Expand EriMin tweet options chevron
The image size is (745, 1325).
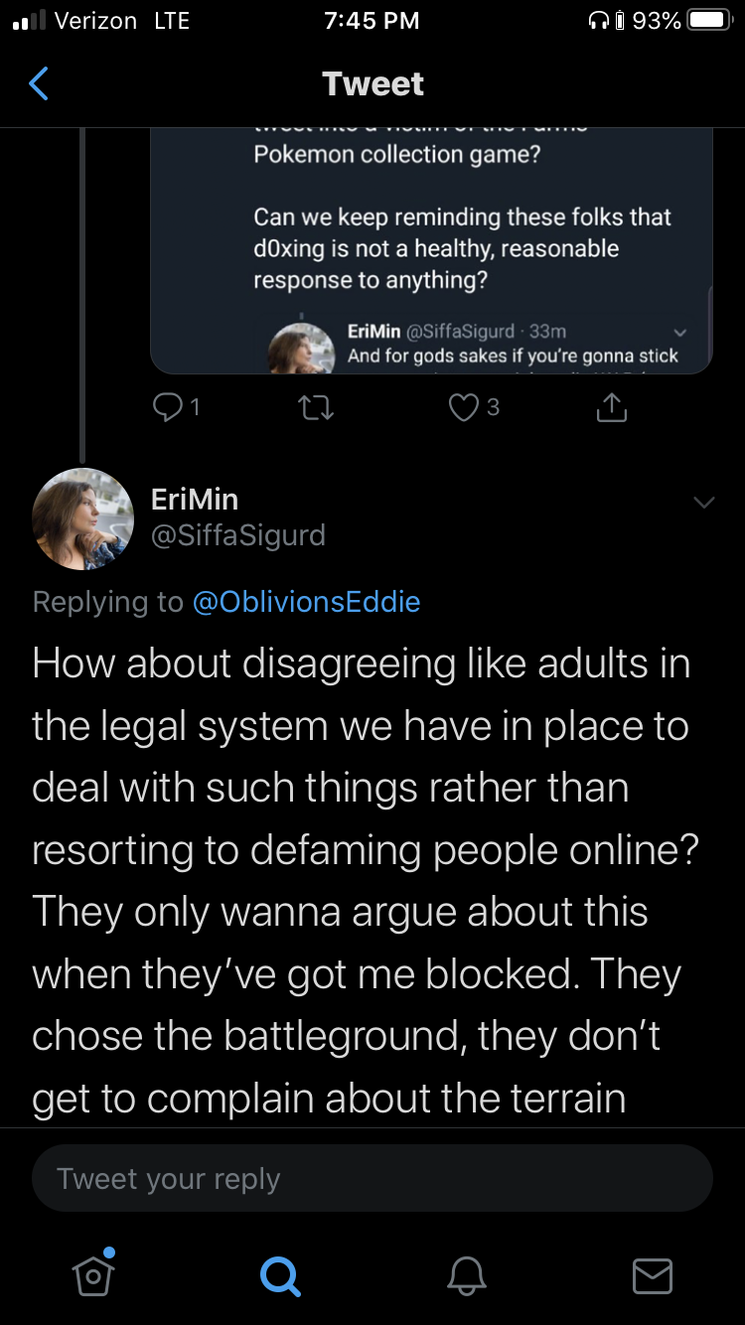pos(703,503)
